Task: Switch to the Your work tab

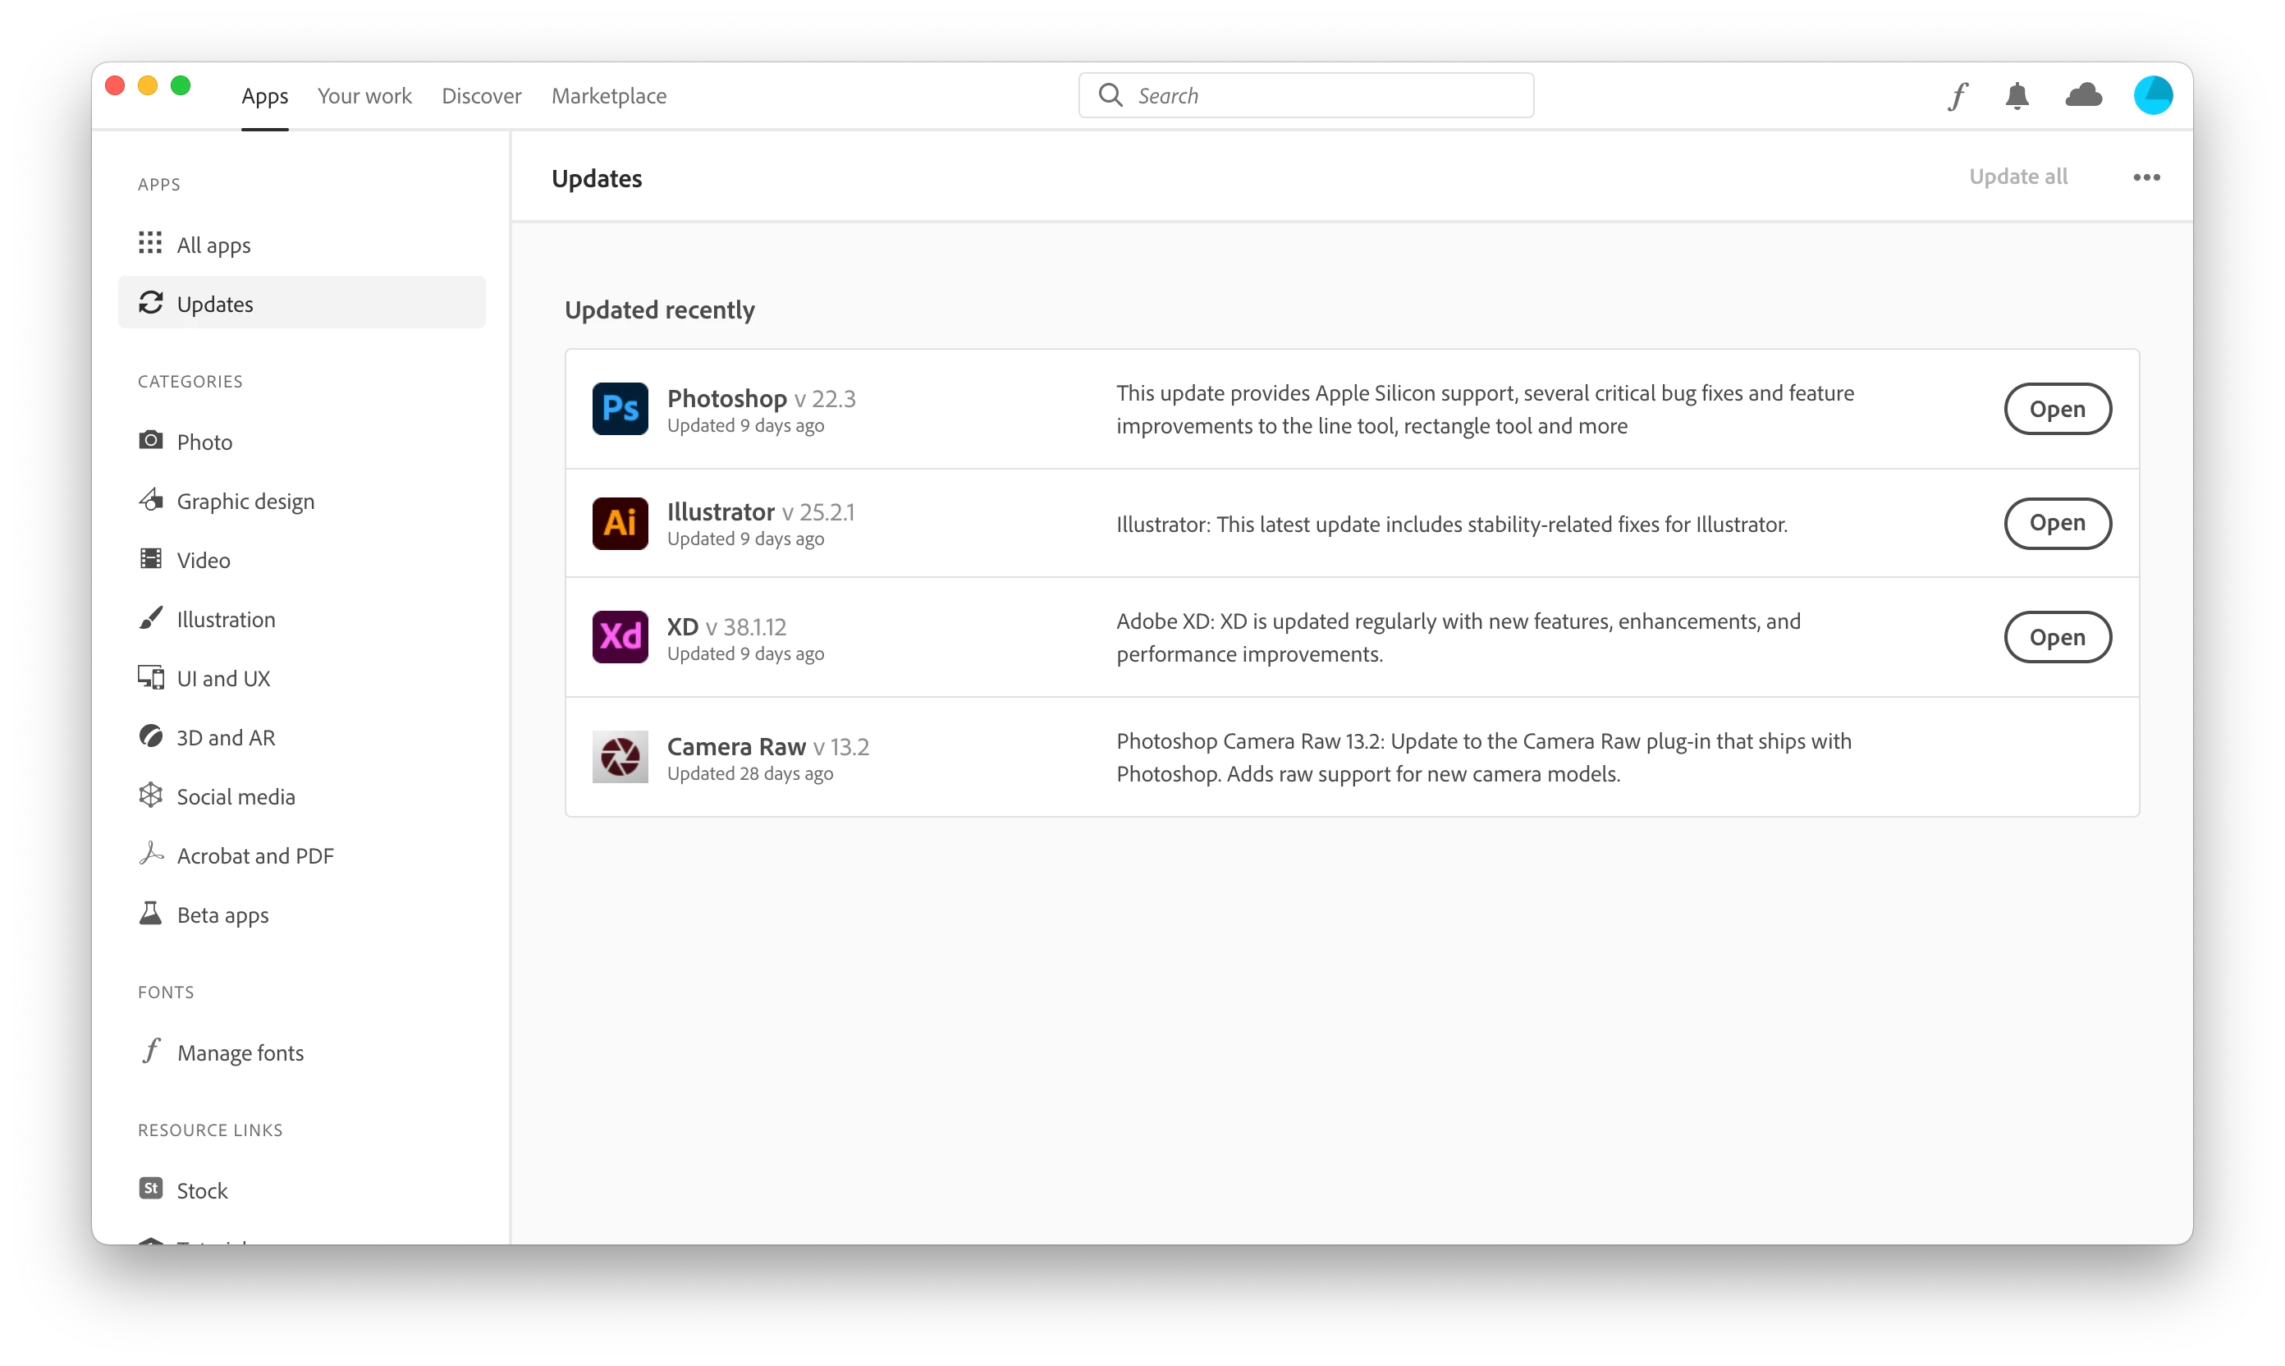Action: 364,96
